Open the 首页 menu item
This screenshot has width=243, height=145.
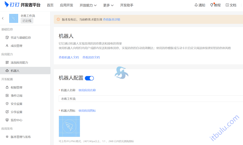coord(50,5)
